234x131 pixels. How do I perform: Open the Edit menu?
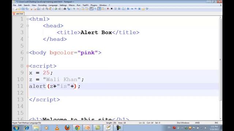[x=20, y=5]
